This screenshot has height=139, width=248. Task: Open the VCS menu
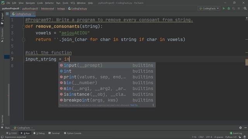coord(72,3)
